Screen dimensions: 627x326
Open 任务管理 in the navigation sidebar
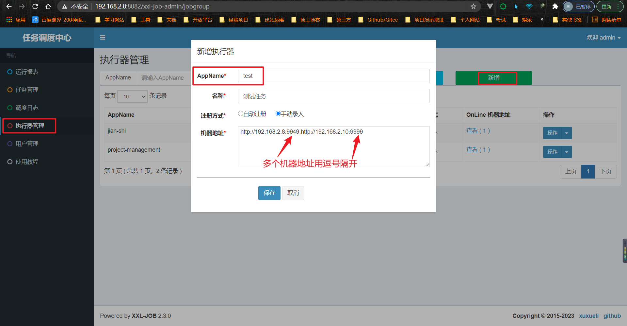[27, 90]
